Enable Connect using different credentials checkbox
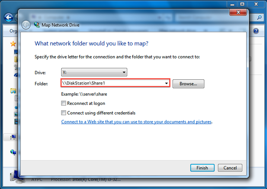This screenshot has height=189, width=267. pyautogui.click(x=63, y=113)
